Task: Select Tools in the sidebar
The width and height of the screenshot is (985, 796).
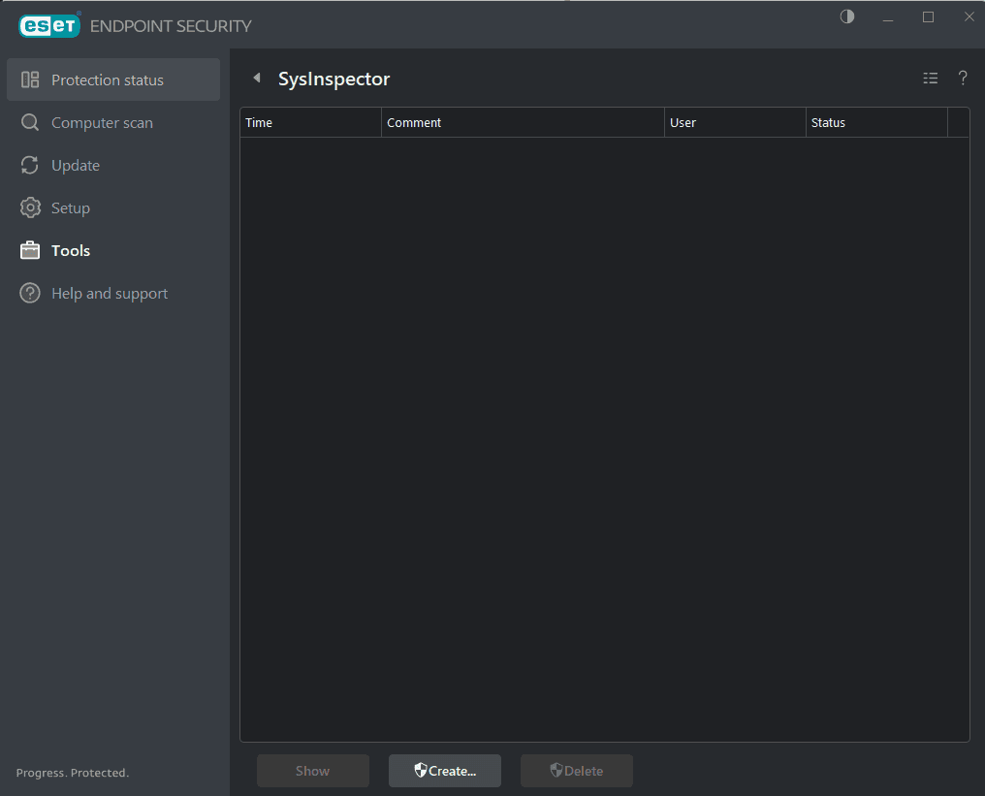Action: tap(113, 251)
